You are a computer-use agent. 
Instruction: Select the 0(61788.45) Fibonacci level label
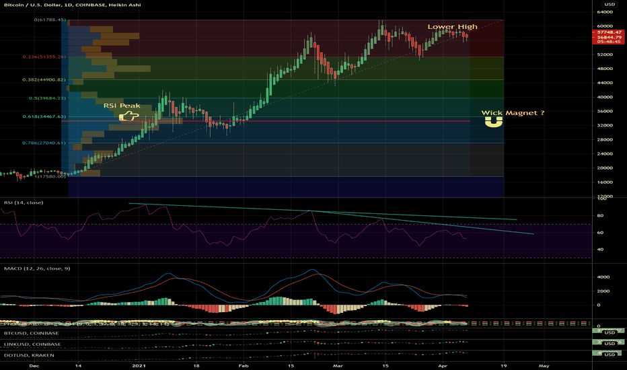coord(50,20)
